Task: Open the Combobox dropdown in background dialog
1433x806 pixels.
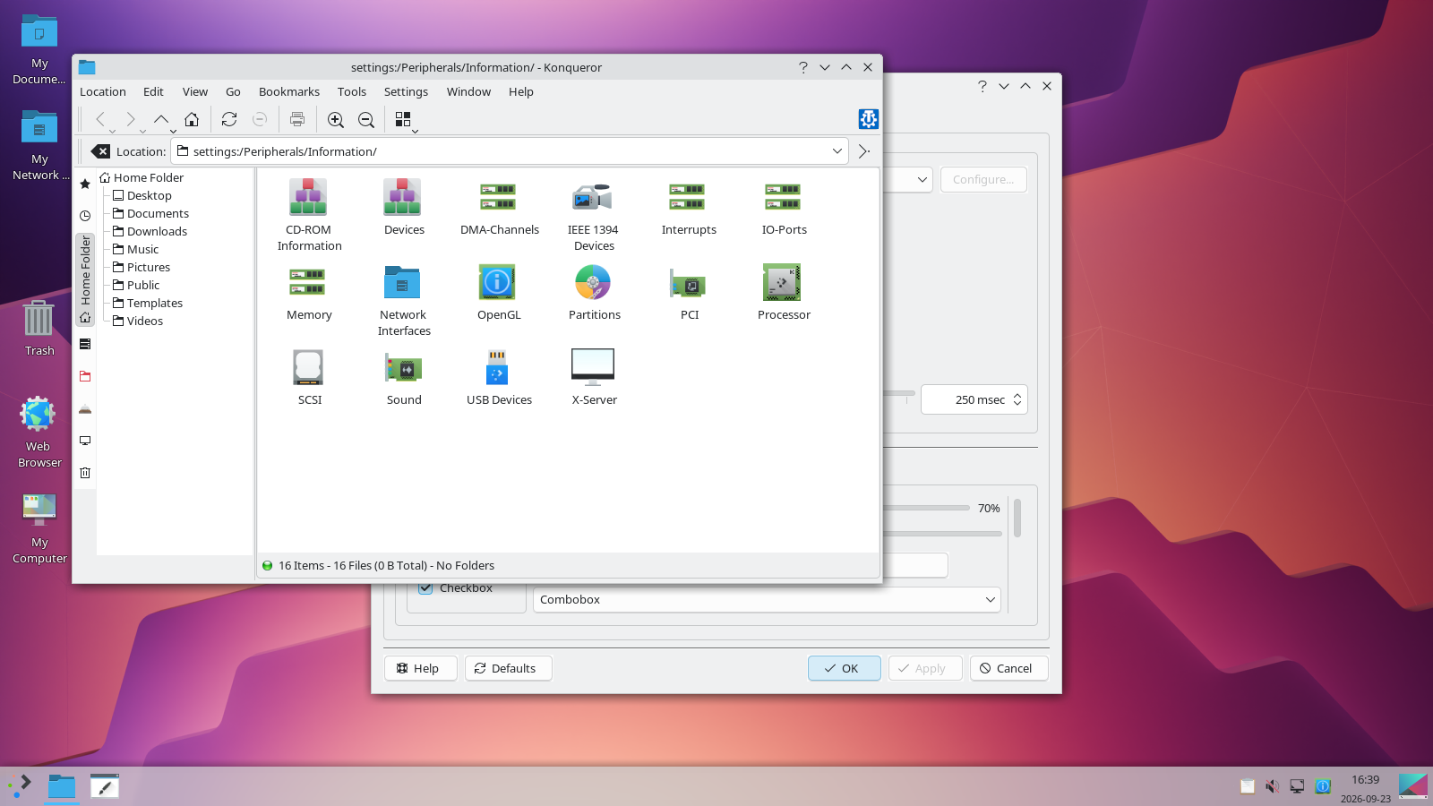Action: 767,599
